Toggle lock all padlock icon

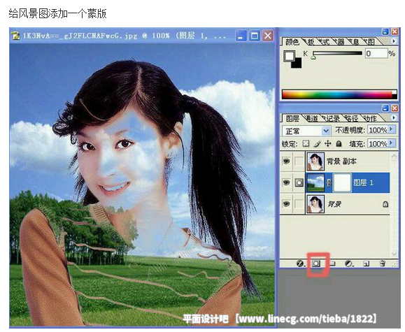339,143
